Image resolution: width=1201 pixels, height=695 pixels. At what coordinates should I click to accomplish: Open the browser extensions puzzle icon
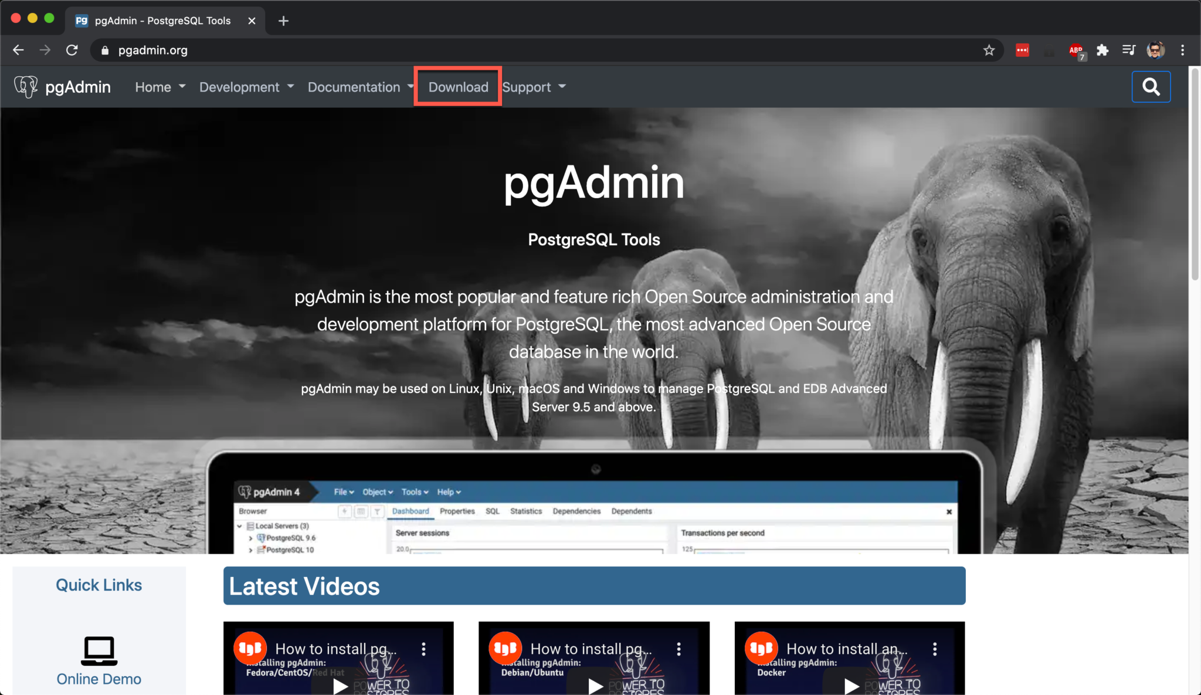click(x=1102, y=50)
